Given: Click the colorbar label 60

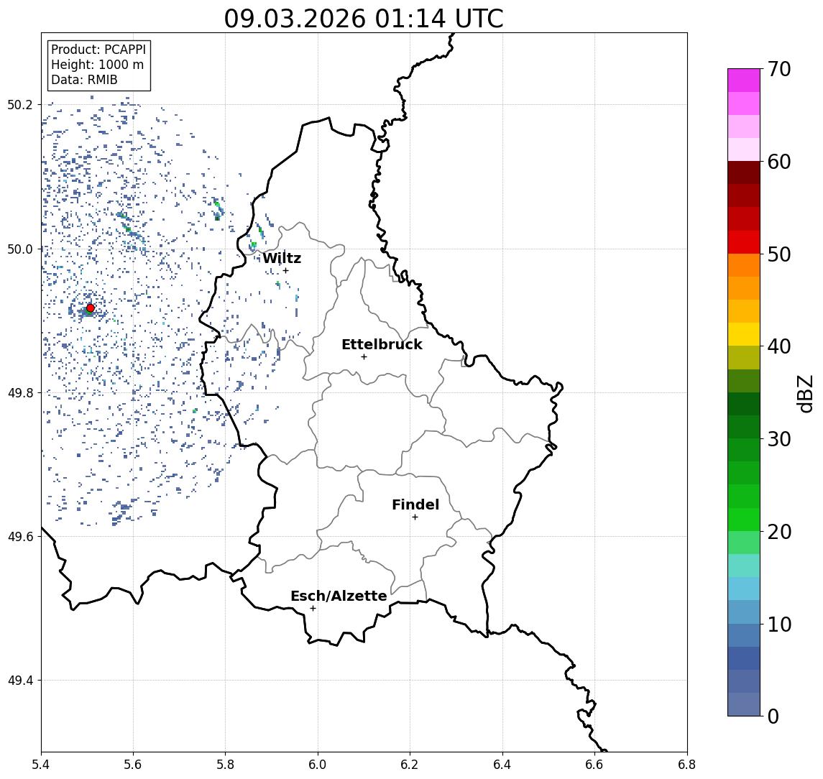Looking at the screenshot, I should 779,162.
